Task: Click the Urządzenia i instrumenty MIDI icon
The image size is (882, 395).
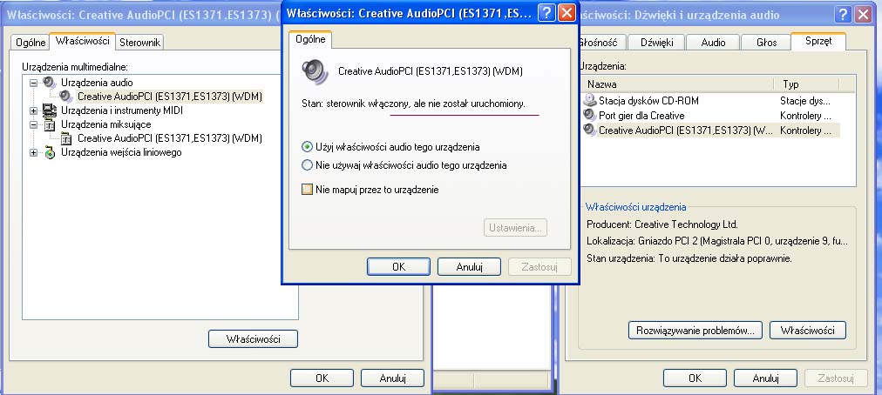Action: [50, 110]
